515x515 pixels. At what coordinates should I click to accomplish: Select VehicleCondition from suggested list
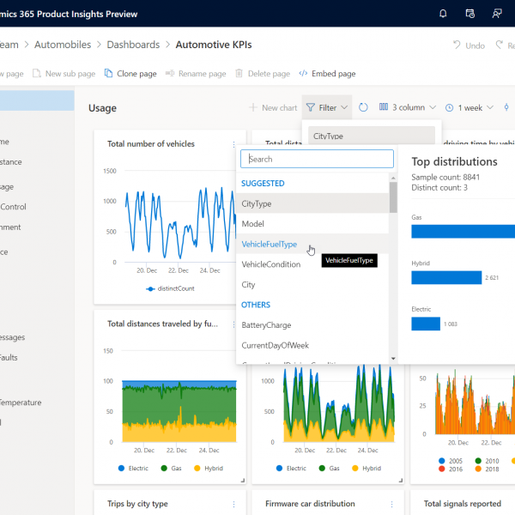pyautogui.click(x=312, y=264)
